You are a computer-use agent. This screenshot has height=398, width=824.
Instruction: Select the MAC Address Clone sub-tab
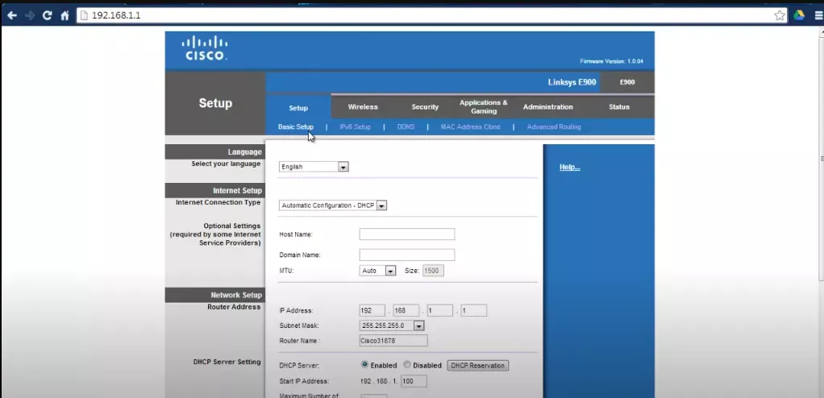coord(470,127)
